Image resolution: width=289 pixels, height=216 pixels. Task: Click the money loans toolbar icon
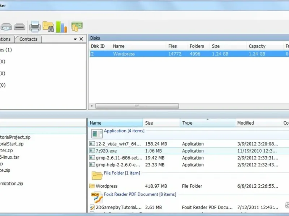pos(77,27)
